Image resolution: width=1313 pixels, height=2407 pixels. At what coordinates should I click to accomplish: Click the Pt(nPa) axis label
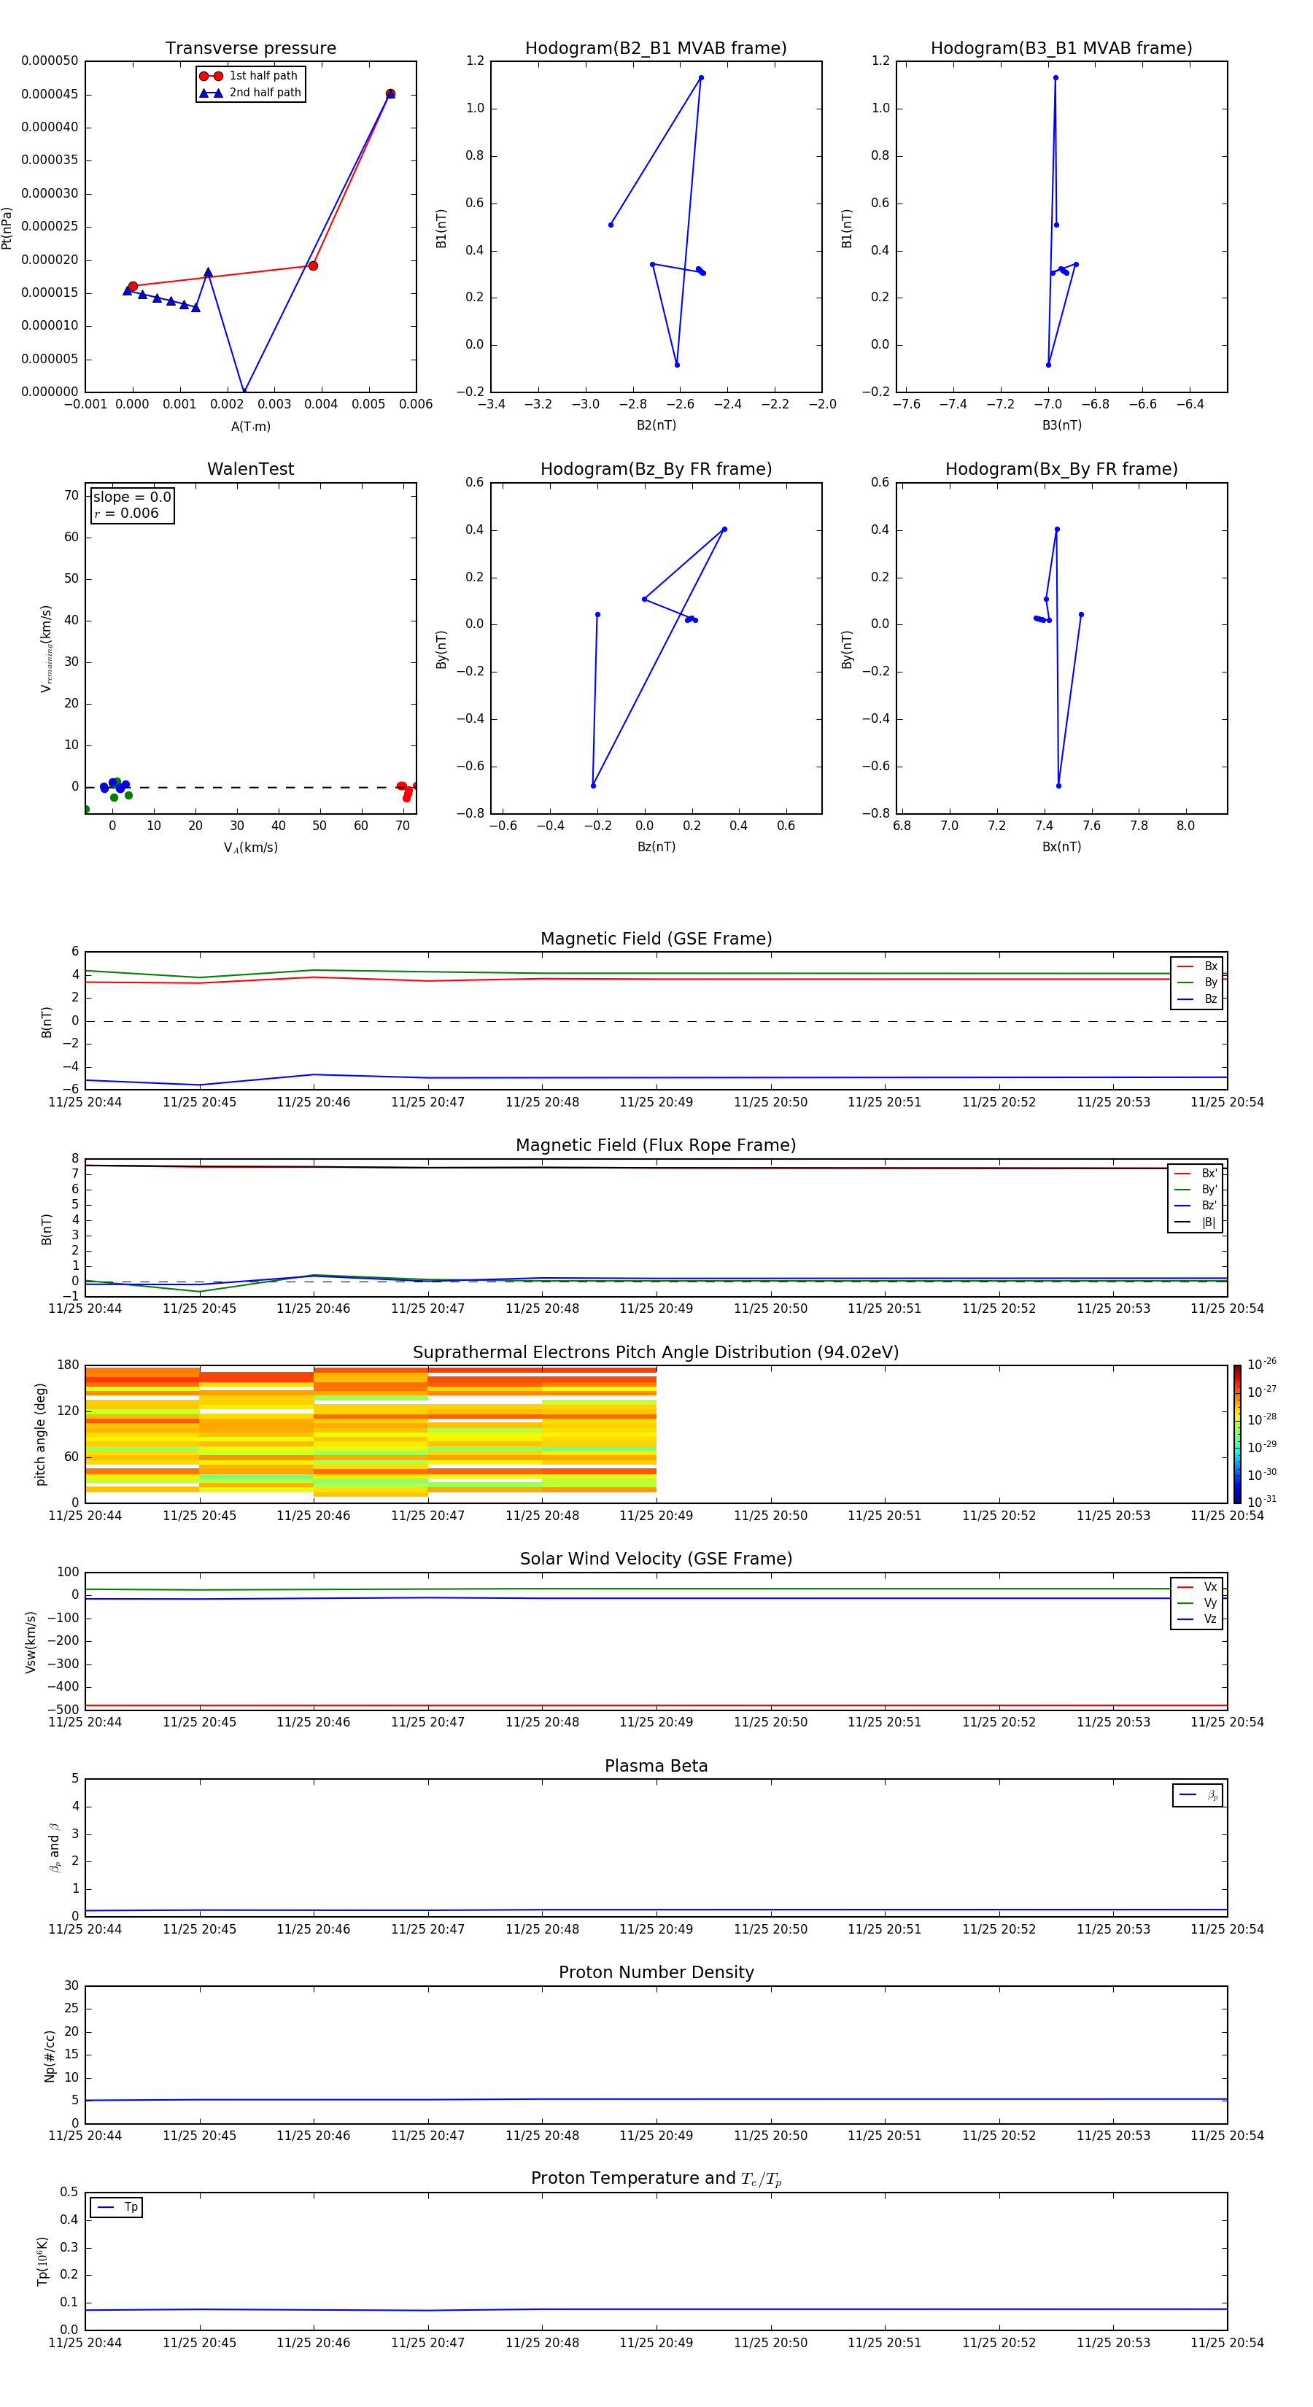(x=7, y=228)
